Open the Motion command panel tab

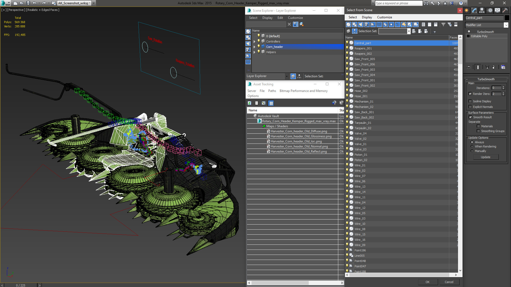point(490,10)
